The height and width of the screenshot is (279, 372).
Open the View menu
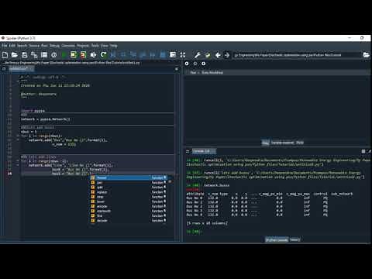[x=105, y=46]
